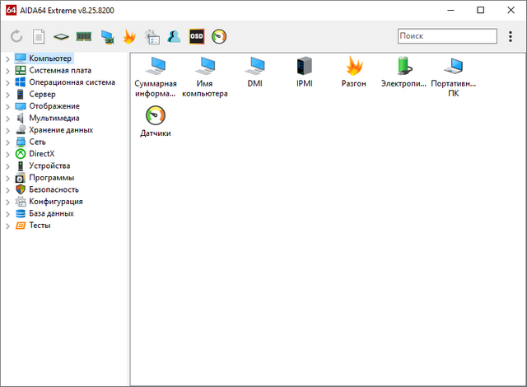The height and width of the screenshot is (387, 527).
Task: Open Суммарная информация item
Action: point(156,77)
